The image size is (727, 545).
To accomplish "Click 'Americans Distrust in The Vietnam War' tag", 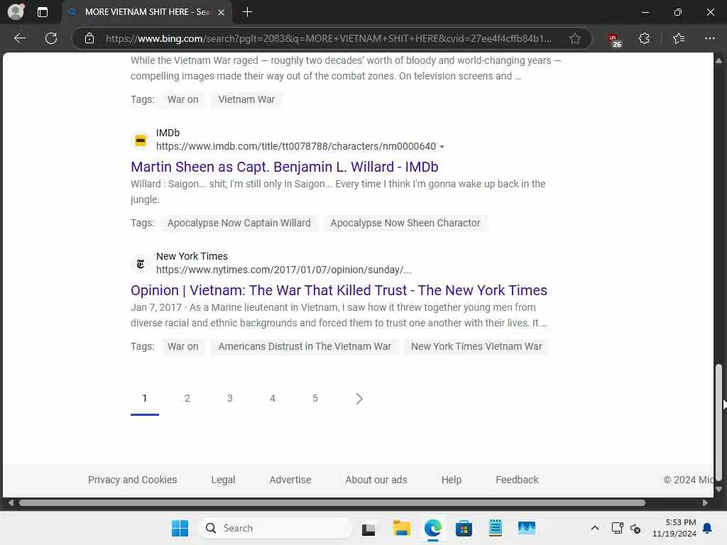I will (305, 346).
